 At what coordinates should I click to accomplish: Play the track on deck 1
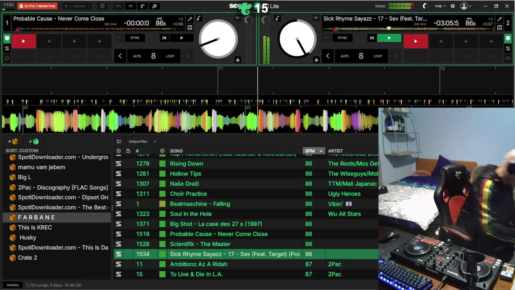(182, 38)
